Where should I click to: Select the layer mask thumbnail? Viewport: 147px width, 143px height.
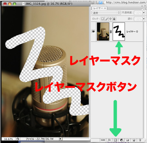coord(119,32)
